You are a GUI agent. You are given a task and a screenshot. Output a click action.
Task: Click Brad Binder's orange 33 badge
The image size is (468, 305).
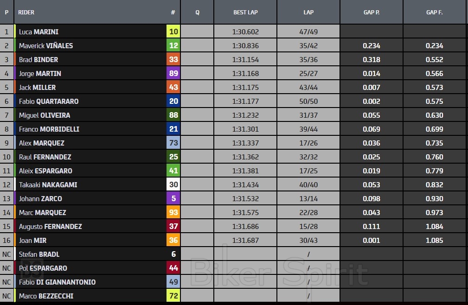pos(173,60)
